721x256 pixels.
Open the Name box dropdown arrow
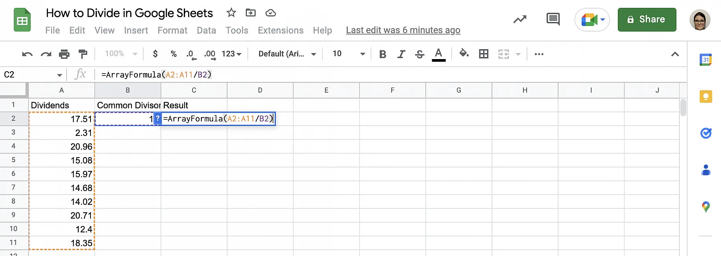click(x=59, y=75)
